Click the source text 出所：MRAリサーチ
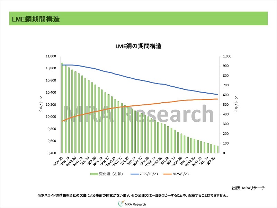The image size is (277, 208). pyautogui.click(x=248, y=188)
